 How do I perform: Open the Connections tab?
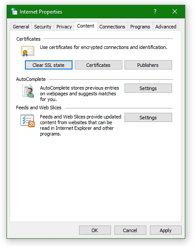coord(112,27)
